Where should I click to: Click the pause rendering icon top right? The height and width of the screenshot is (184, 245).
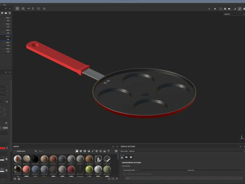point(215,9)
